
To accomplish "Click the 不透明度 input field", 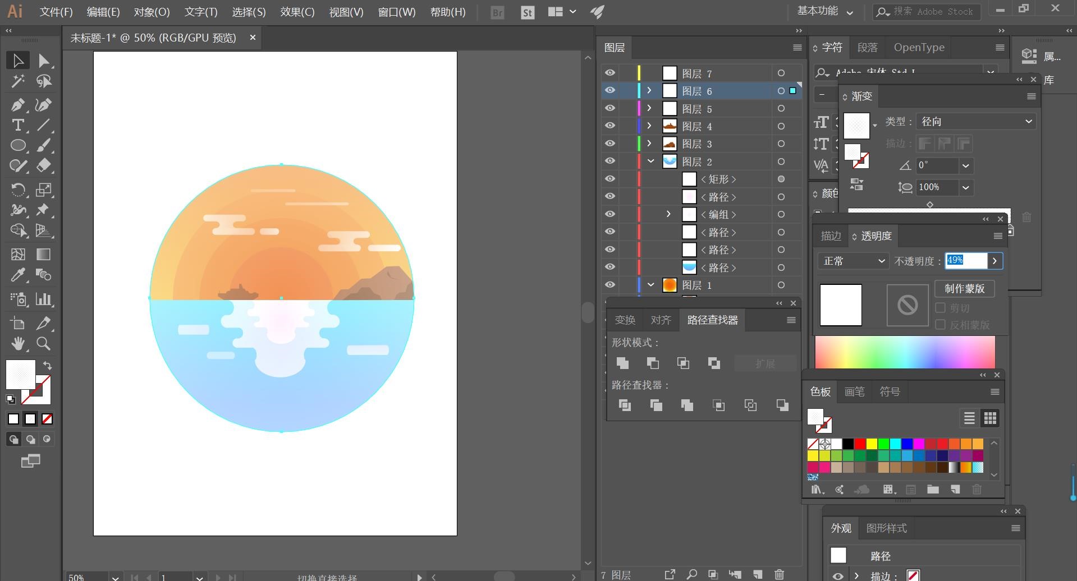I will point(965,261).
